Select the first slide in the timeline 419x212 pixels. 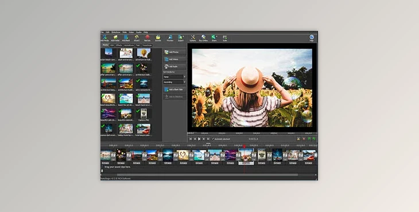coord(106,155)
